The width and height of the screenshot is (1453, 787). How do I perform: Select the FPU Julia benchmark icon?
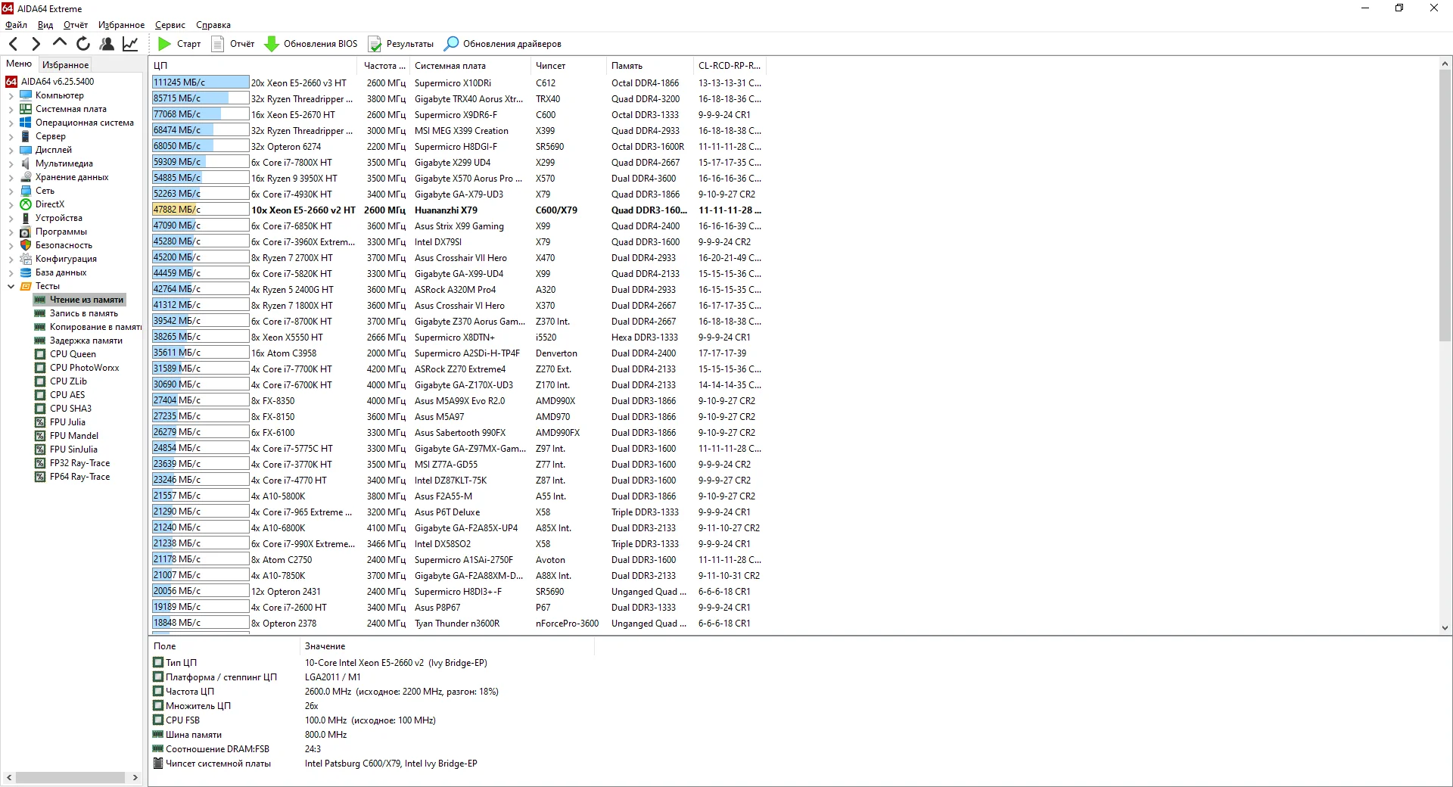(x=40, y=422)
